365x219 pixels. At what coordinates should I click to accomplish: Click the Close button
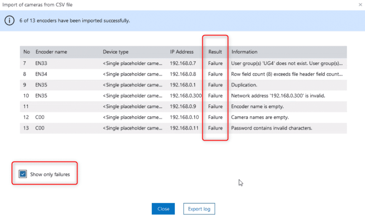click(163, 209)
